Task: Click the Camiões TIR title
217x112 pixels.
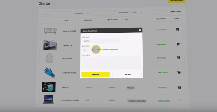Action: [x=67, y=45]
